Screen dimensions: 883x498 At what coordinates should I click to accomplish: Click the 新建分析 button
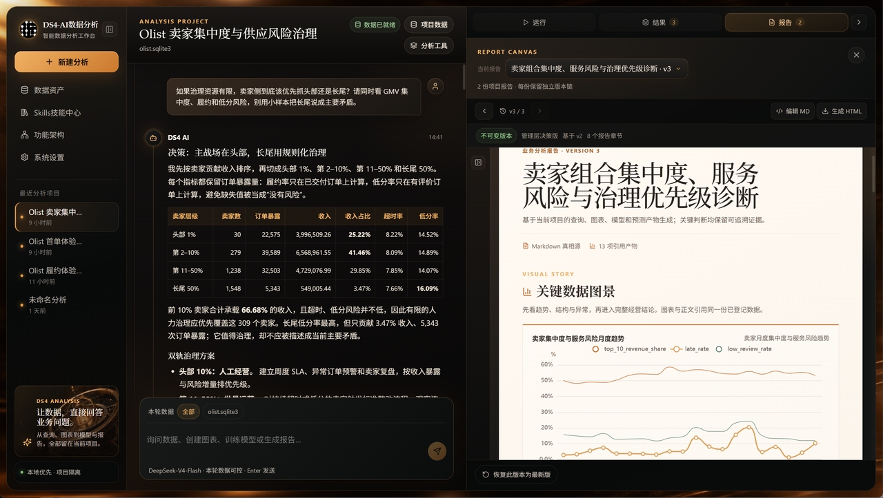(x=66, y=62)
